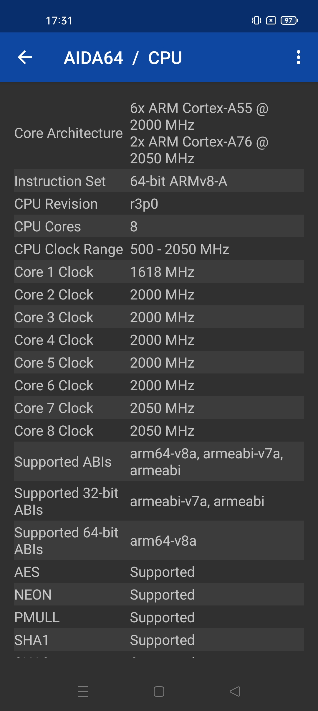Tap the vibrate mode status icon
This screenshot has width=318, height=711.
coord(256,20)
